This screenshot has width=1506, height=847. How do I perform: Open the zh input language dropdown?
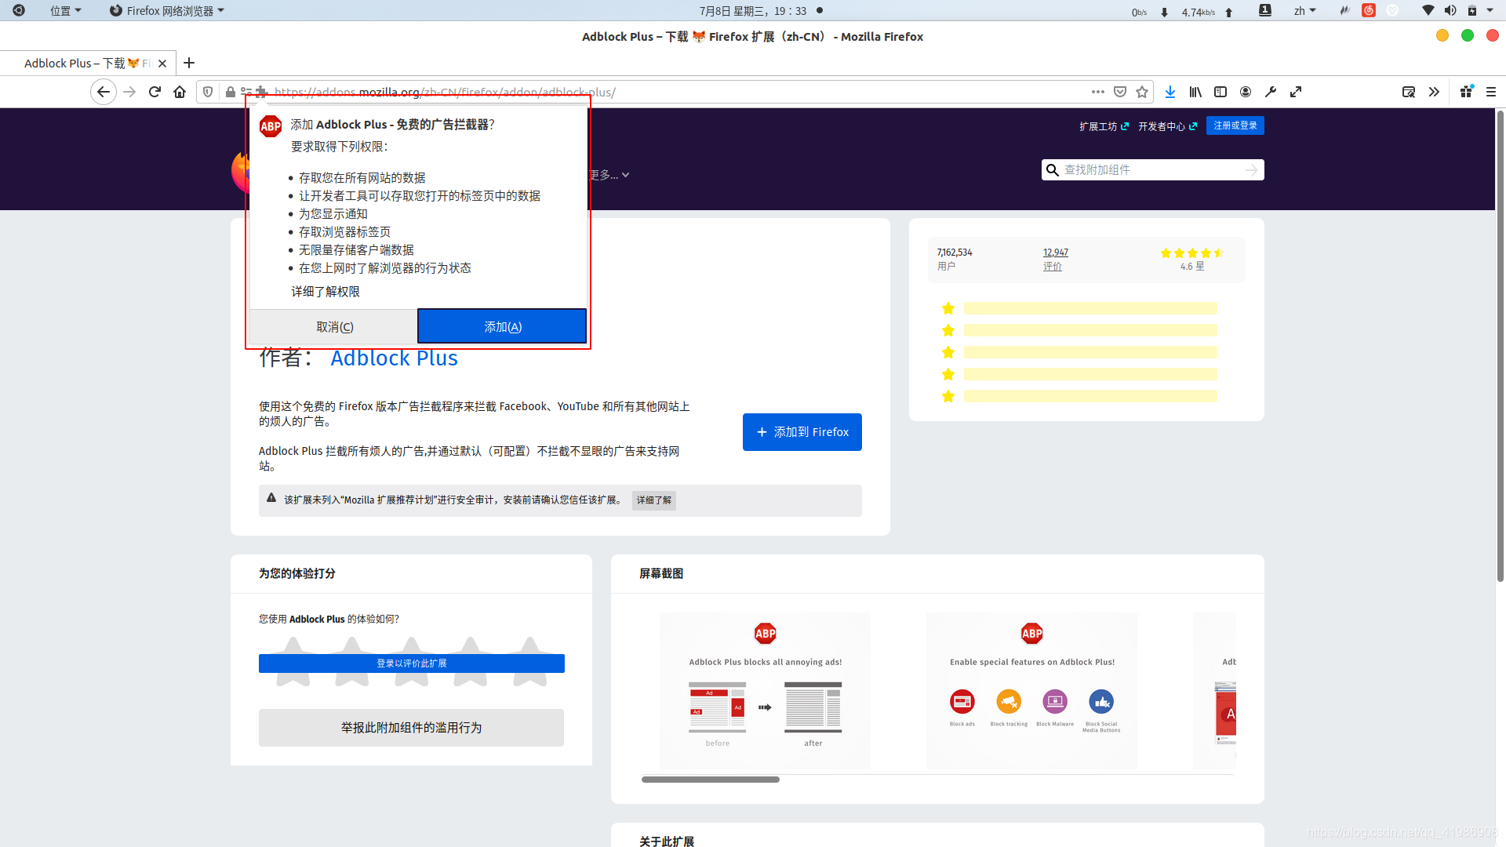tap(1304, 11)
